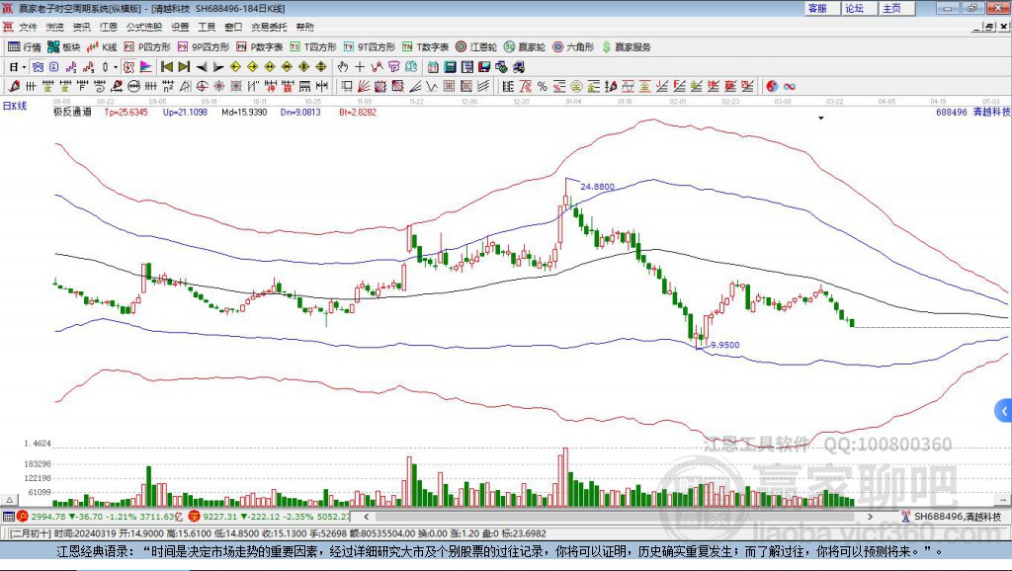Click the 688496 清越科技 stock label
This screenshot has width=1012, height=571.
click(x=973, y=113)
